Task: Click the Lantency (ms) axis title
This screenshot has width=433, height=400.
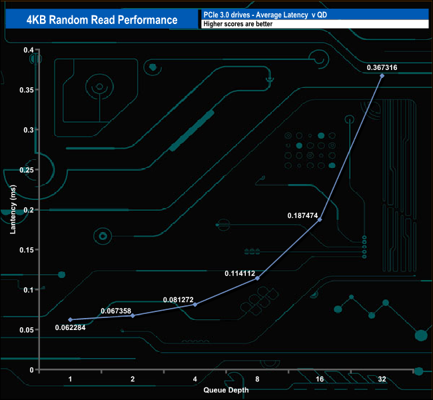Action: 13,209
